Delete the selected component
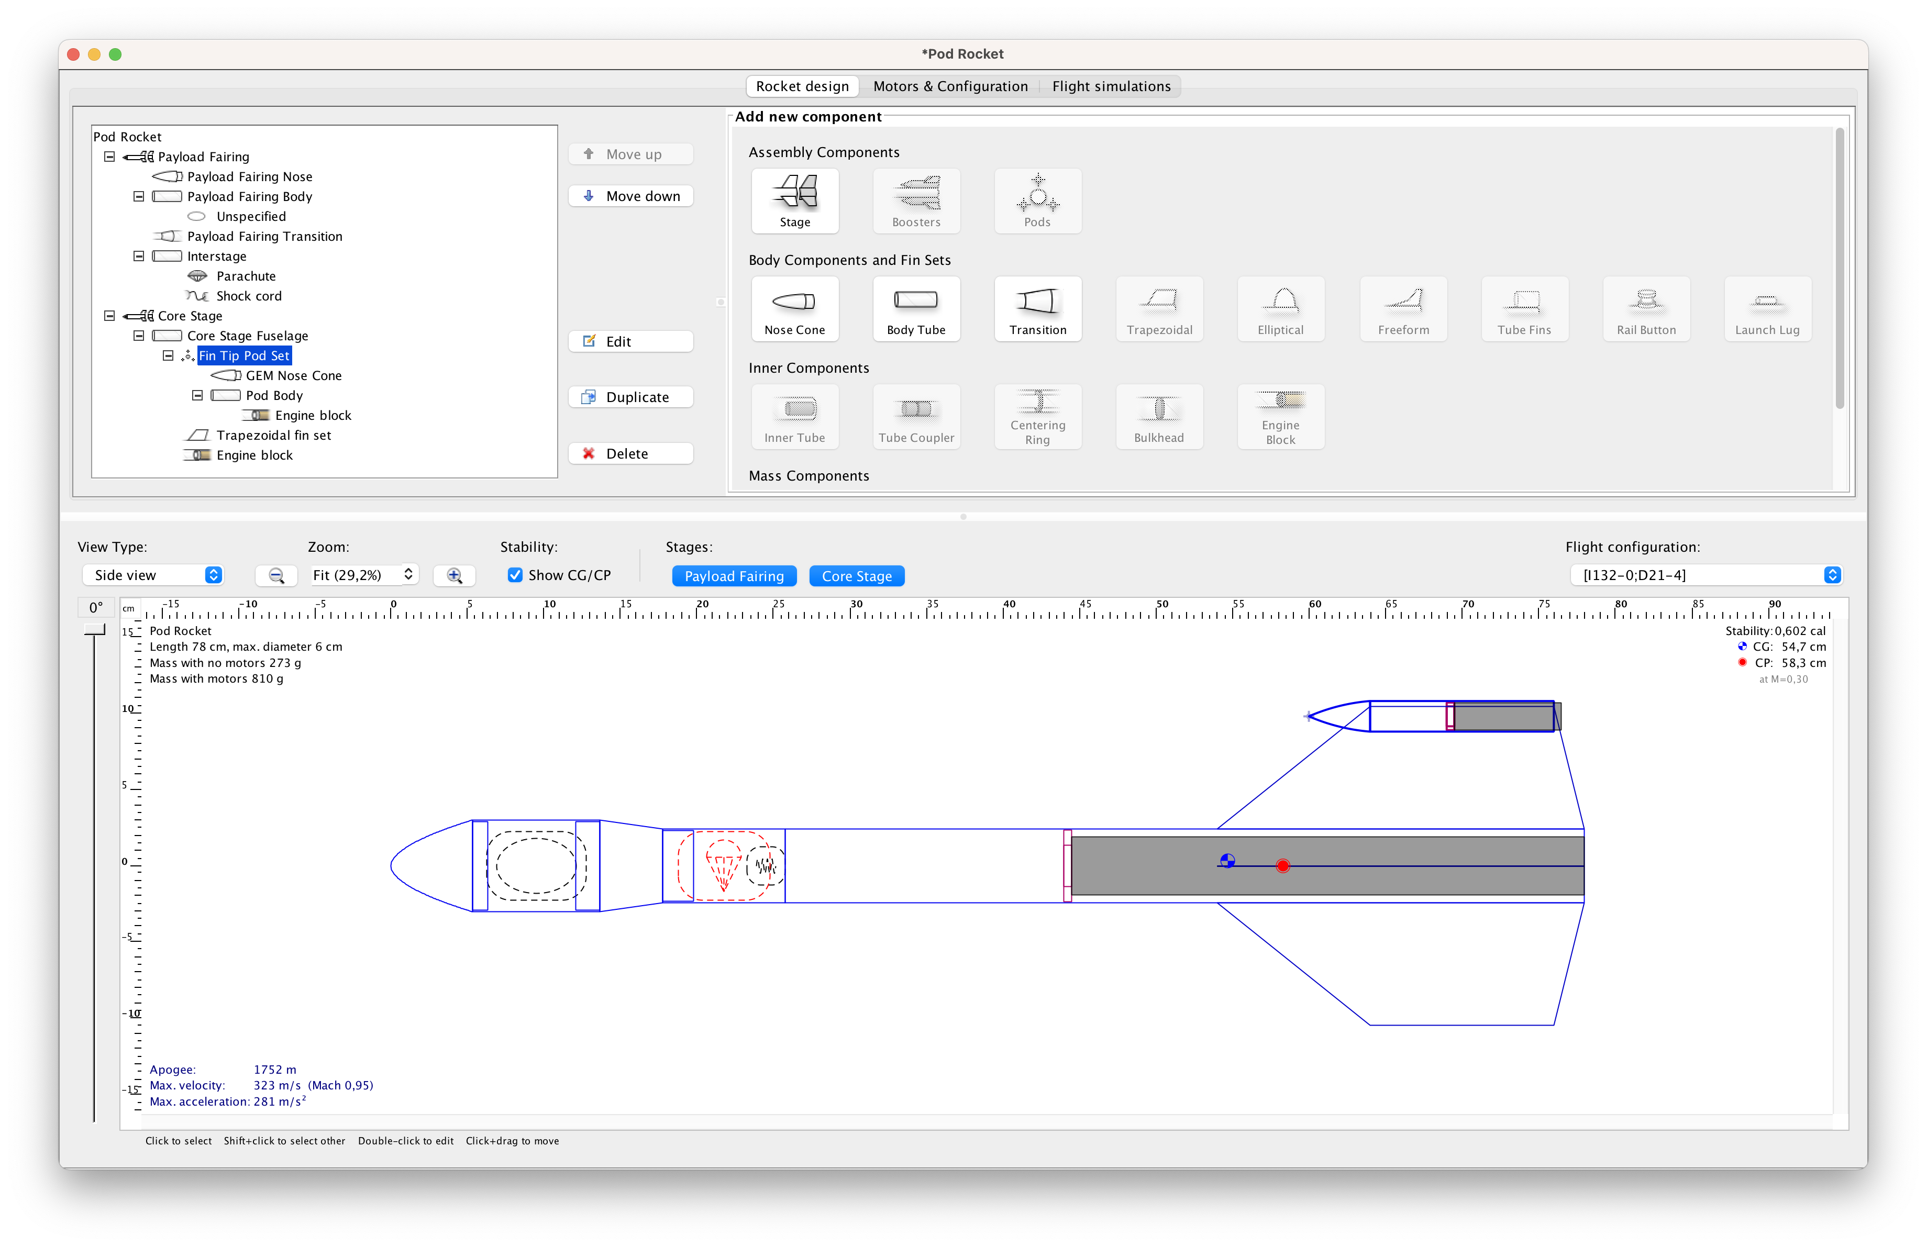The image size is (1927, 1247). 631,452
